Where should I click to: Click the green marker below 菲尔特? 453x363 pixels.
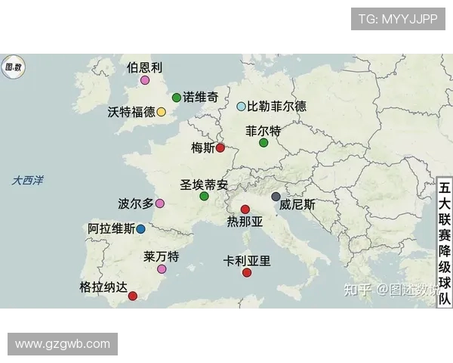click(263, 142)
